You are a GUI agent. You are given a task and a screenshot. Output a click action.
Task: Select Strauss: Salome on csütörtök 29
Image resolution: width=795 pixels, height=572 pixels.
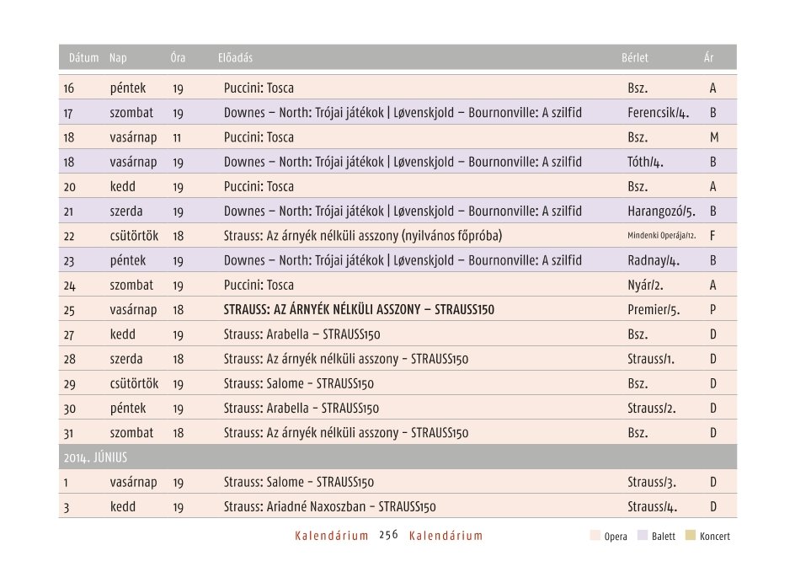coord(299,384)
